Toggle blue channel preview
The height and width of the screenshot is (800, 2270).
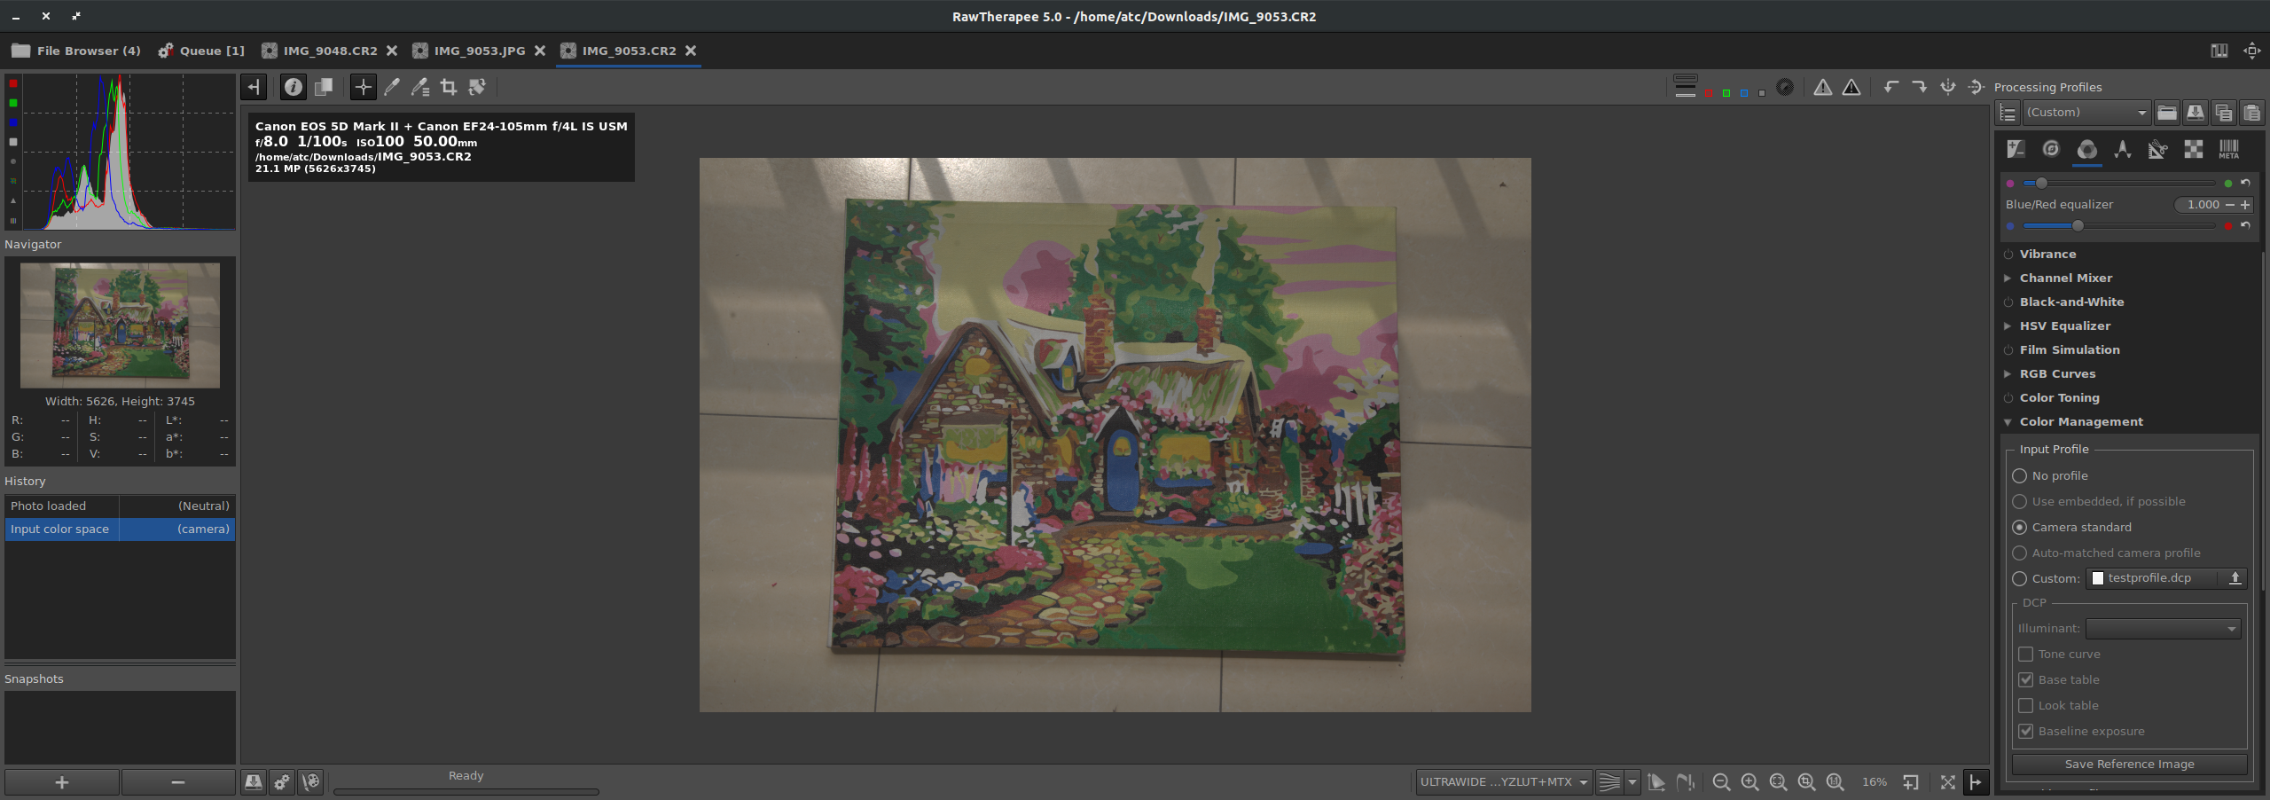click(1744, 92)
